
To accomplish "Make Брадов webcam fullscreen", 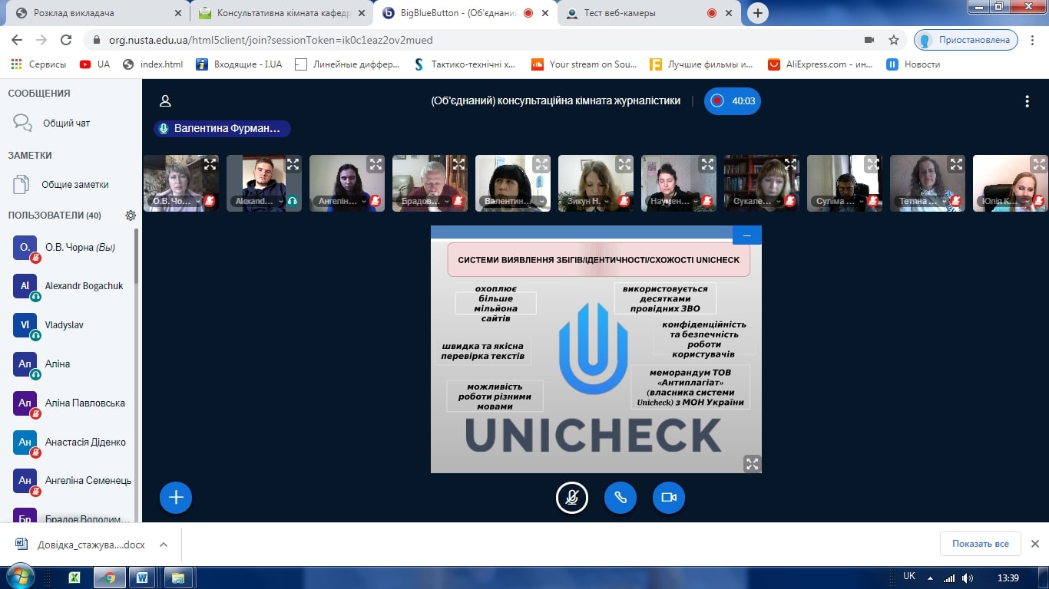I will (x=458, y=163).
